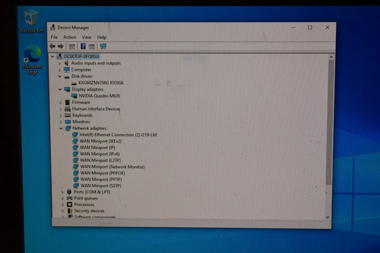This screenshot has height=253, width=380.
Task: Expand the Human Interface Devices chevron
Action: pos(60,109)
